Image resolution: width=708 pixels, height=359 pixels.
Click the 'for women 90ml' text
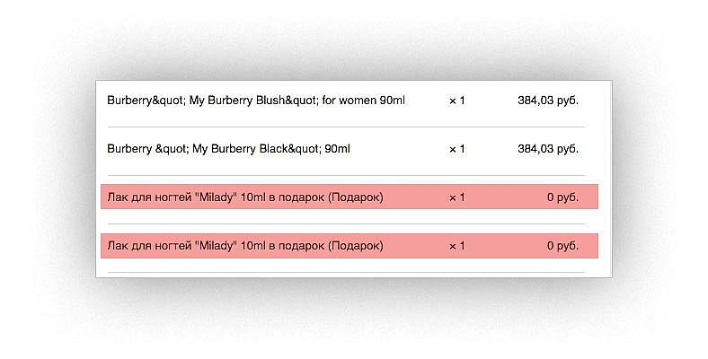pyautogui.click(x=364, y=101)
